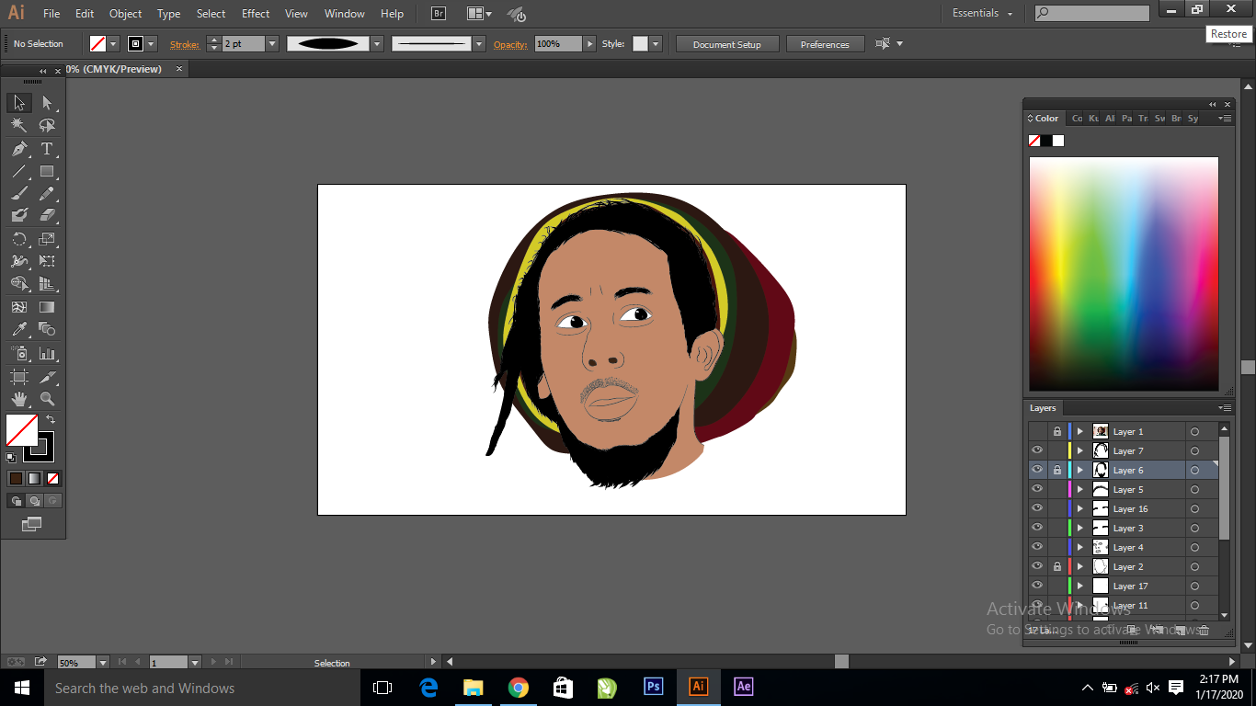Select the Eraser tool
The height and width of the screenshot is (706, 1256).
(x=47, y=216)
